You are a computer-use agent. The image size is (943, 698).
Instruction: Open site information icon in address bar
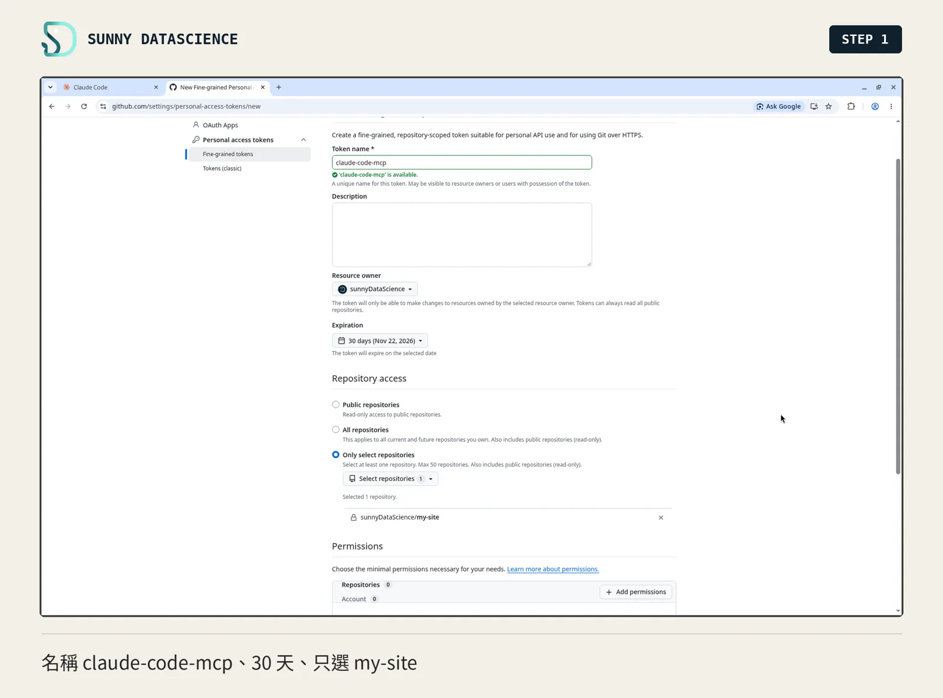click(x=103, y=107)
